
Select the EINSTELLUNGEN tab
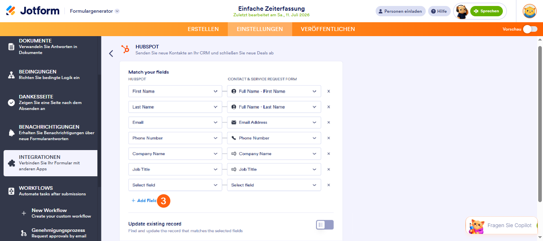click(260, 29)
